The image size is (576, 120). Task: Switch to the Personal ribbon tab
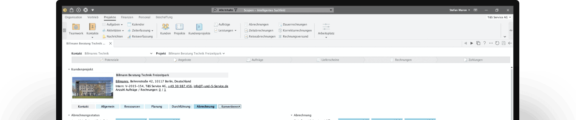[144, 17]
